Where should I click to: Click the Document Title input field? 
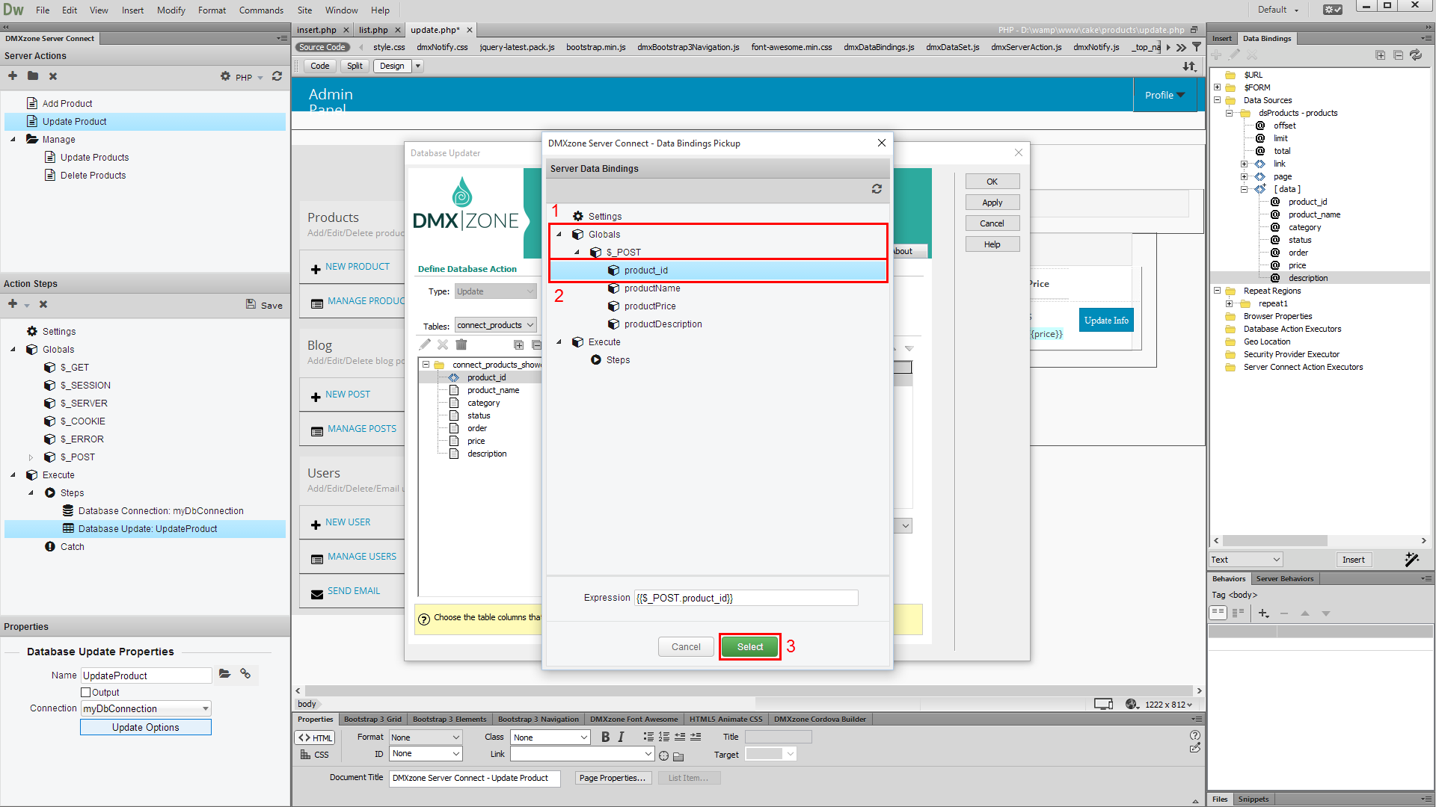474,778
